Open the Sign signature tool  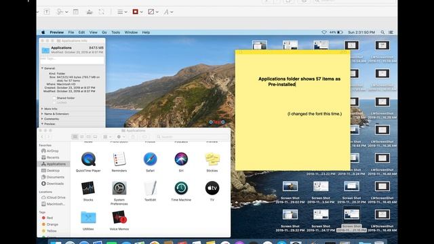pyautogui.click(x=62, y=12)
